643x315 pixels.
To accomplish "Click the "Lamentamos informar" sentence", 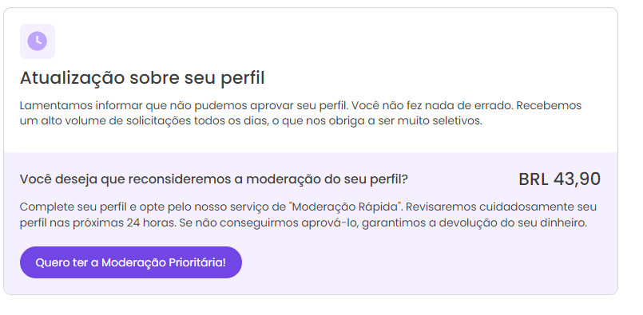I will pos(185,105).
